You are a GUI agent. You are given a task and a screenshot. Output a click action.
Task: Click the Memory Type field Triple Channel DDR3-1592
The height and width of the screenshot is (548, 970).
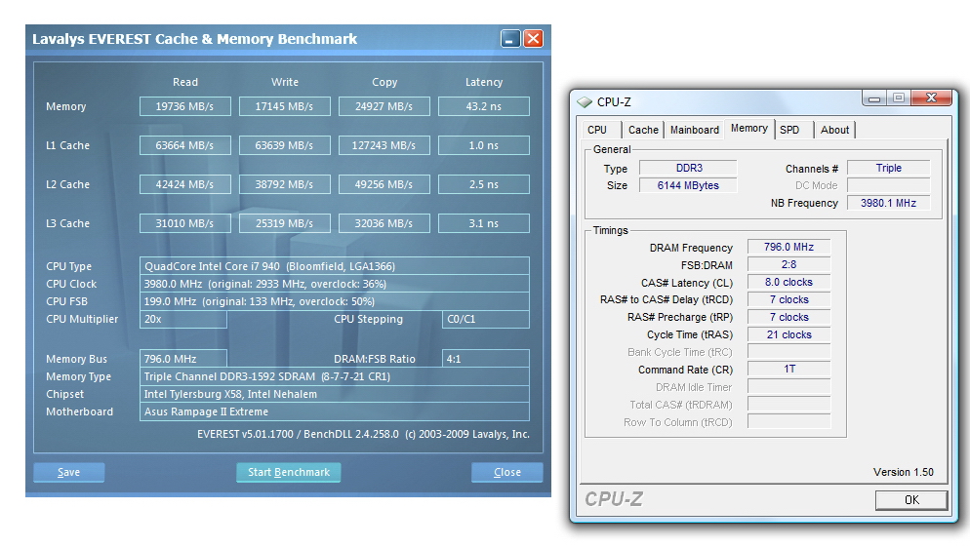pos(335,376)
